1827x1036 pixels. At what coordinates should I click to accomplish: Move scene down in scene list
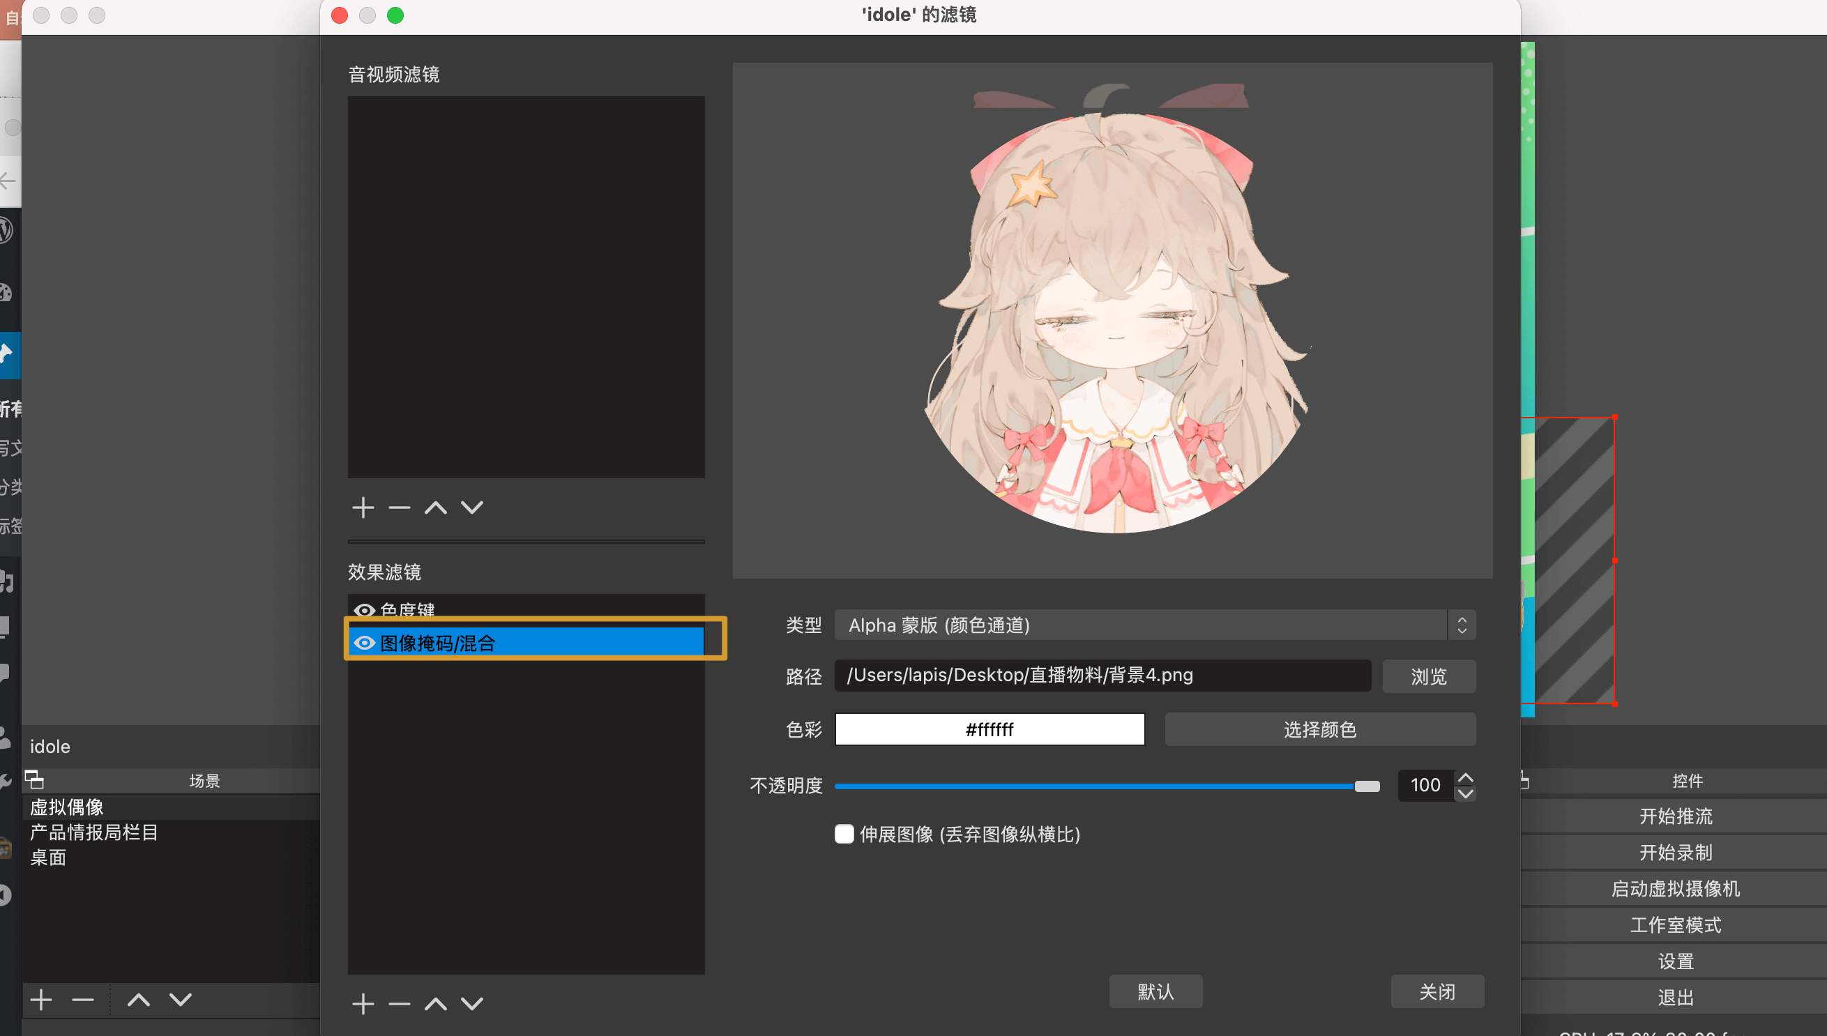[x=181, y=1000]
